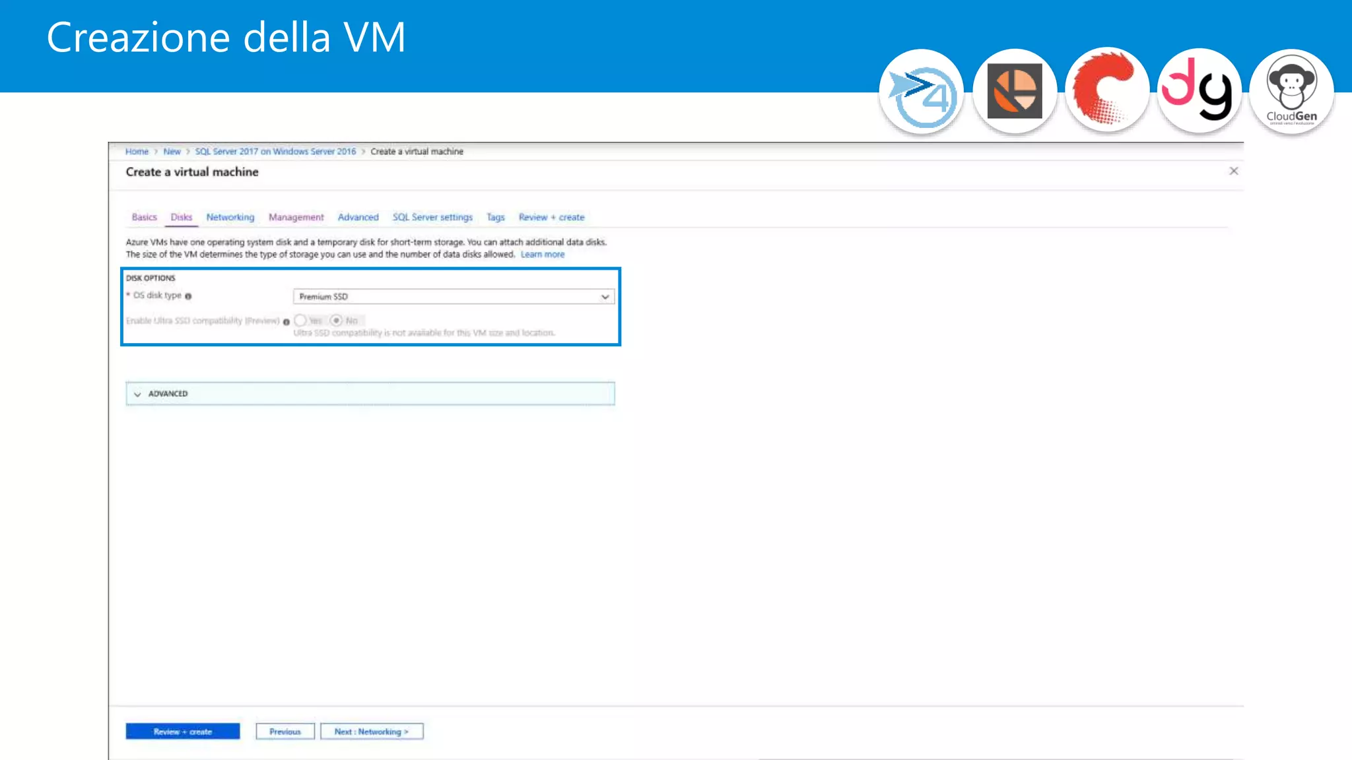Click the red C-shaped logo icon
Image resolution: width=1352 pixels, height=760 pixels.
click(x=1107, y=91)
